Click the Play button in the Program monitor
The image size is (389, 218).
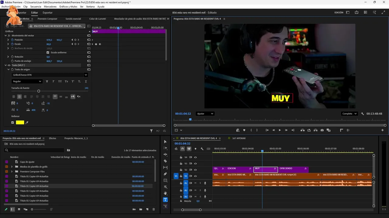[280, 130]
